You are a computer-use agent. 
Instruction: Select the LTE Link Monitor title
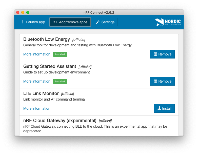pos(41,93)
